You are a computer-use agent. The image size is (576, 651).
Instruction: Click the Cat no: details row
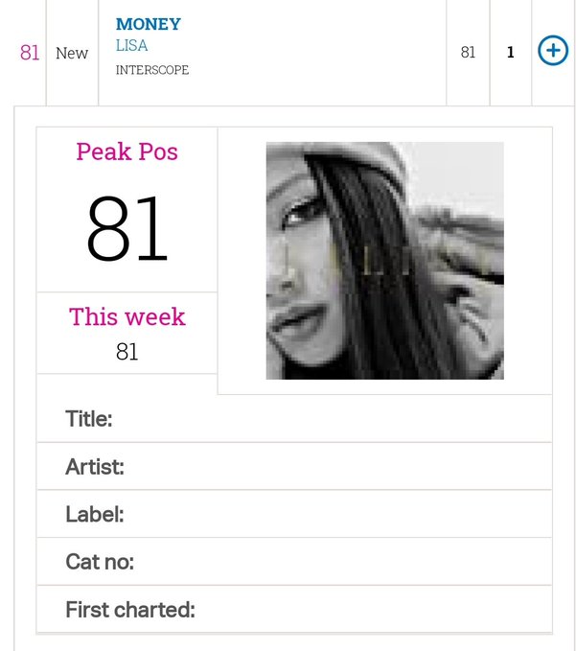(x=294, y=562)
